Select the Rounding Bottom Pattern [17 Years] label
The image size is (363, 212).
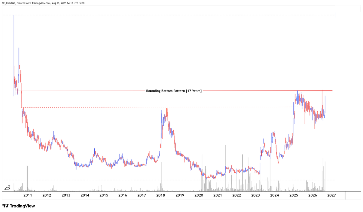pos(174,91)
